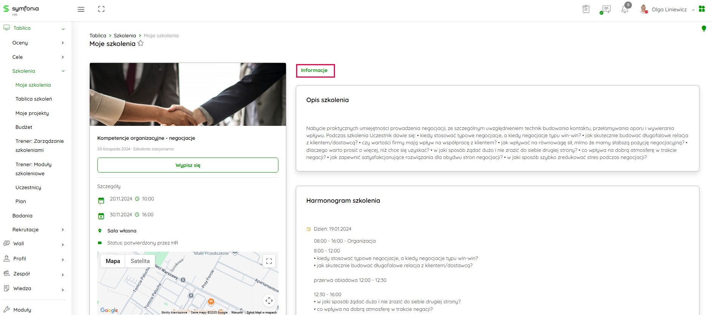Screen dimensions: 713x315
Task: Switch map to Satelita view
Action: (140, 261)
